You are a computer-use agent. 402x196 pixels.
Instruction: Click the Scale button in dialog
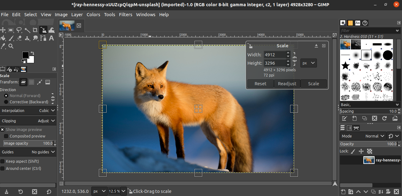coord(313,84)
